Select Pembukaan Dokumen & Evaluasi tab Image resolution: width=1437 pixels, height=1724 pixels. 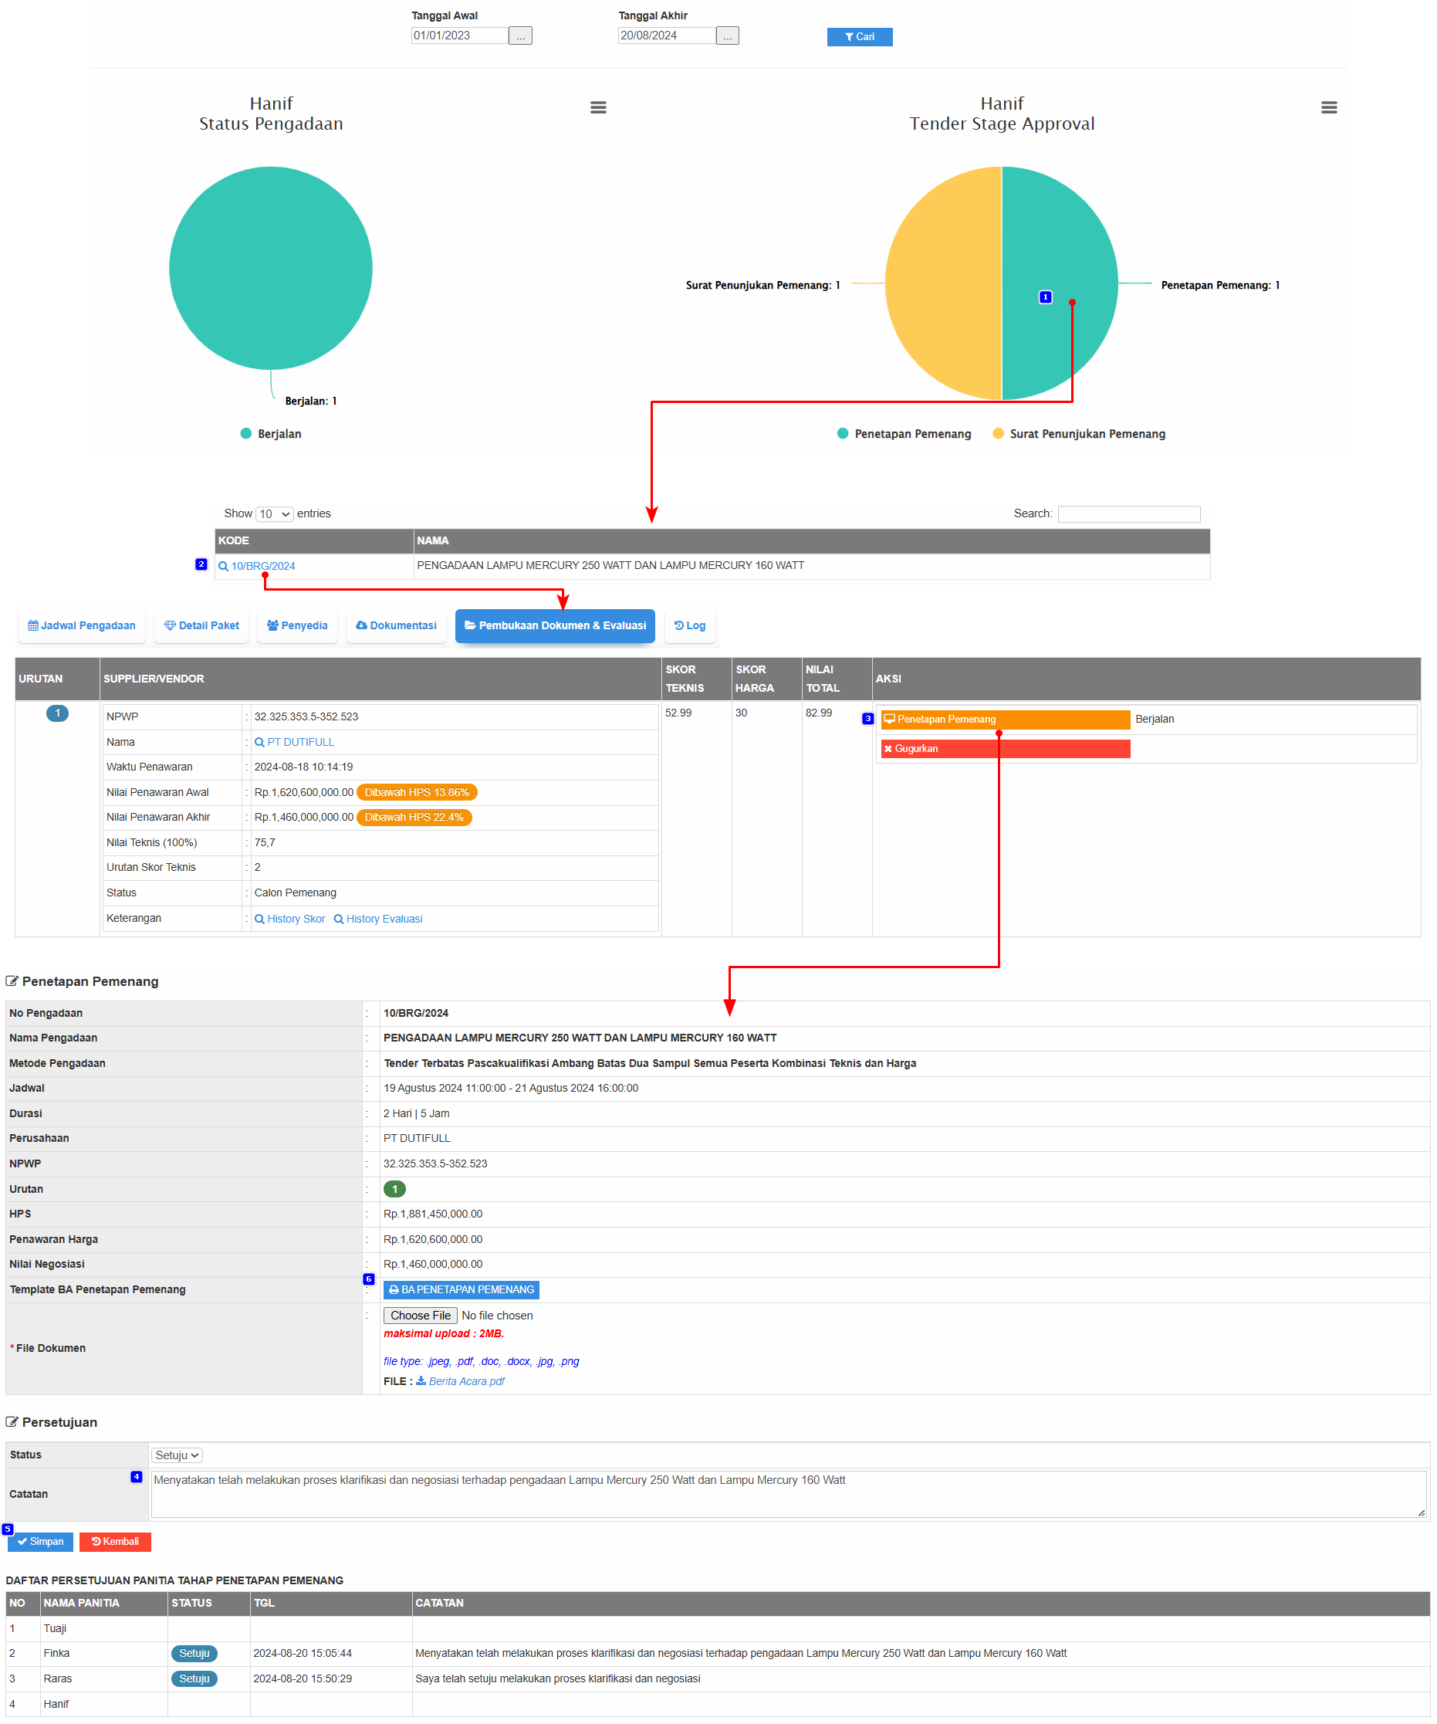[555, 625]
